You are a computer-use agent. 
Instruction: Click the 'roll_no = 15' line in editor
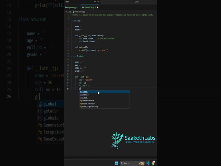(x=84, y=86)
